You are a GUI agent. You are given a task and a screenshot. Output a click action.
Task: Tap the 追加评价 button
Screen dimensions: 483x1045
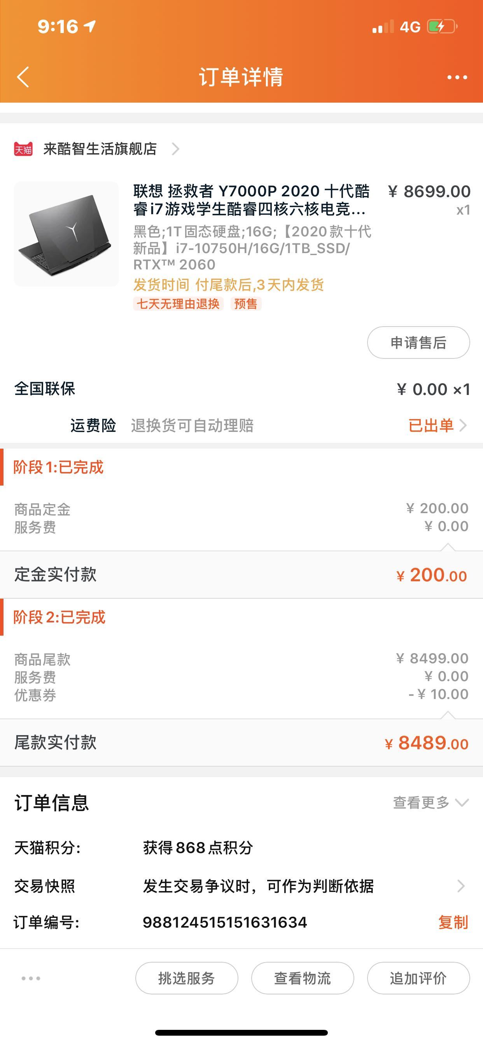point(418,979)
